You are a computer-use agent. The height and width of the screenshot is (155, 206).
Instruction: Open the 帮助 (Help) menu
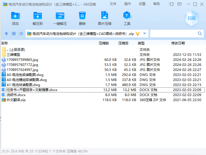(x=157, y=4)
